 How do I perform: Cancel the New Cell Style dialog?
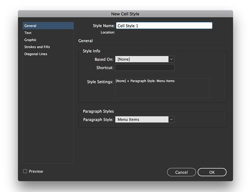coord(181,172)
